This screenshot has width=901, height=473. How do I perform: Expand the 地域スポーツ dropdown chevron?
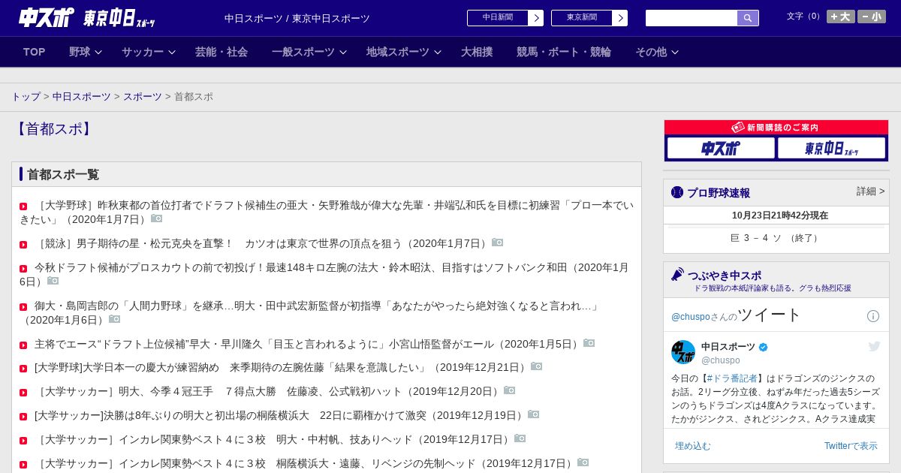coord(438,53)
